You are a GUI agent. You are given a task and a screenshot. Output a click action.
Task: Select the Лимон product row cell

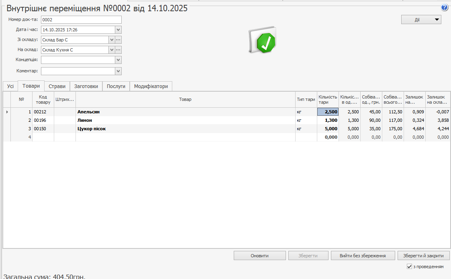185,120
